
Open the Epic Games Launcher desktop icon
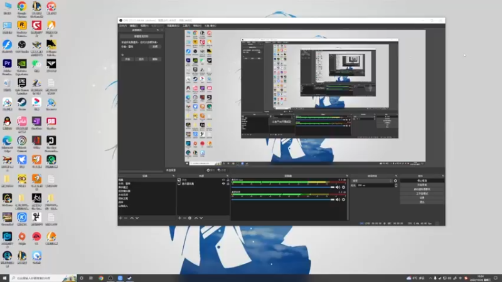coord(22,86)
